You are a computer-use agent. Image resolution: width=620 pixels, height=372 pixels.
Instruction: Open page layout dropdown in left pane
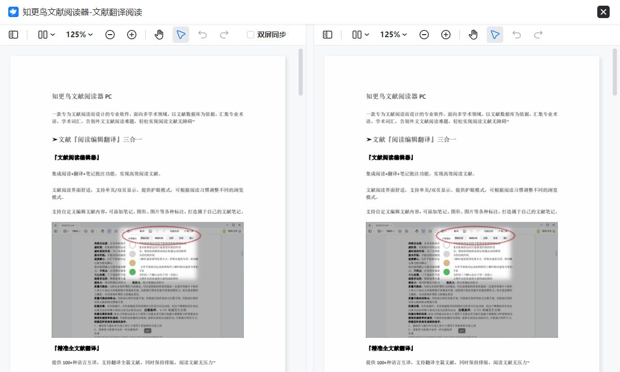tap(47, 35)
